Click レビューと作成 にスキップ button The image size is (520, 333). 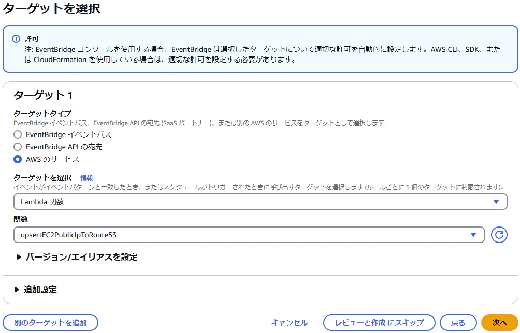pos(380,323)
